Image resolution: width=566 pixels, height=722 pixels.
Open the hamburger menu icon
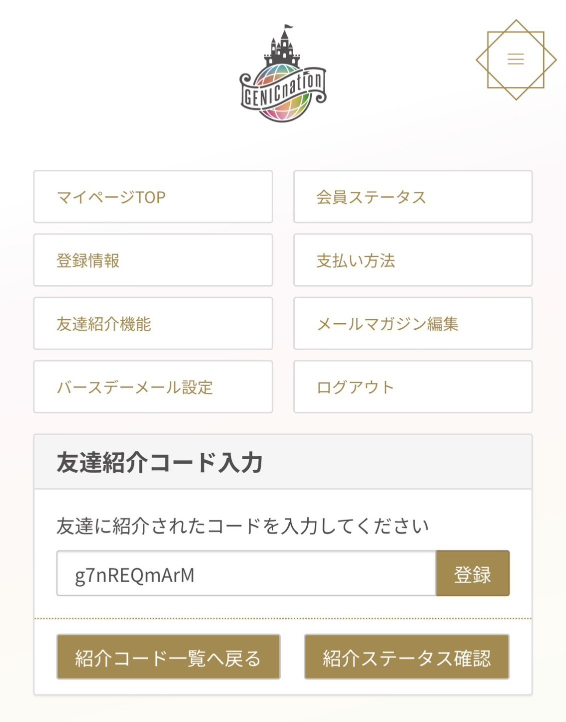516,59
